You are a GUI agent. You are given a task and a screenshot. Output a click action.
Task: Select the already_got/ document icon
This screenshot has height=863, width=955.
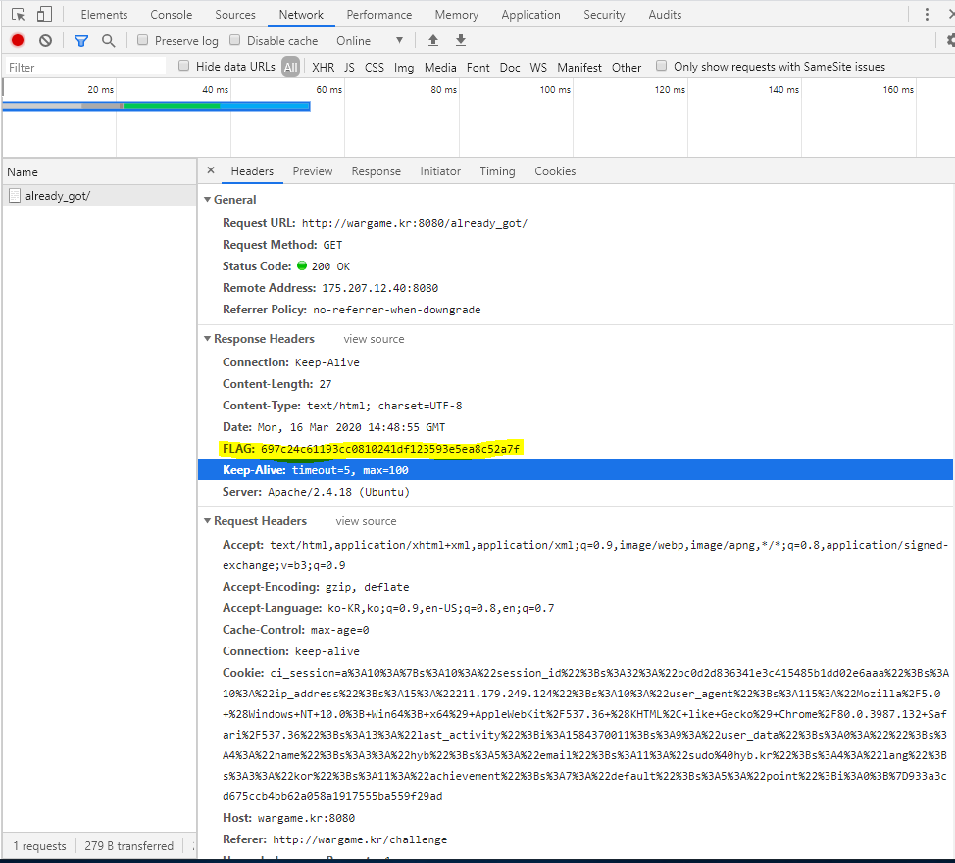pyautogui.click(x=15, y=195)
